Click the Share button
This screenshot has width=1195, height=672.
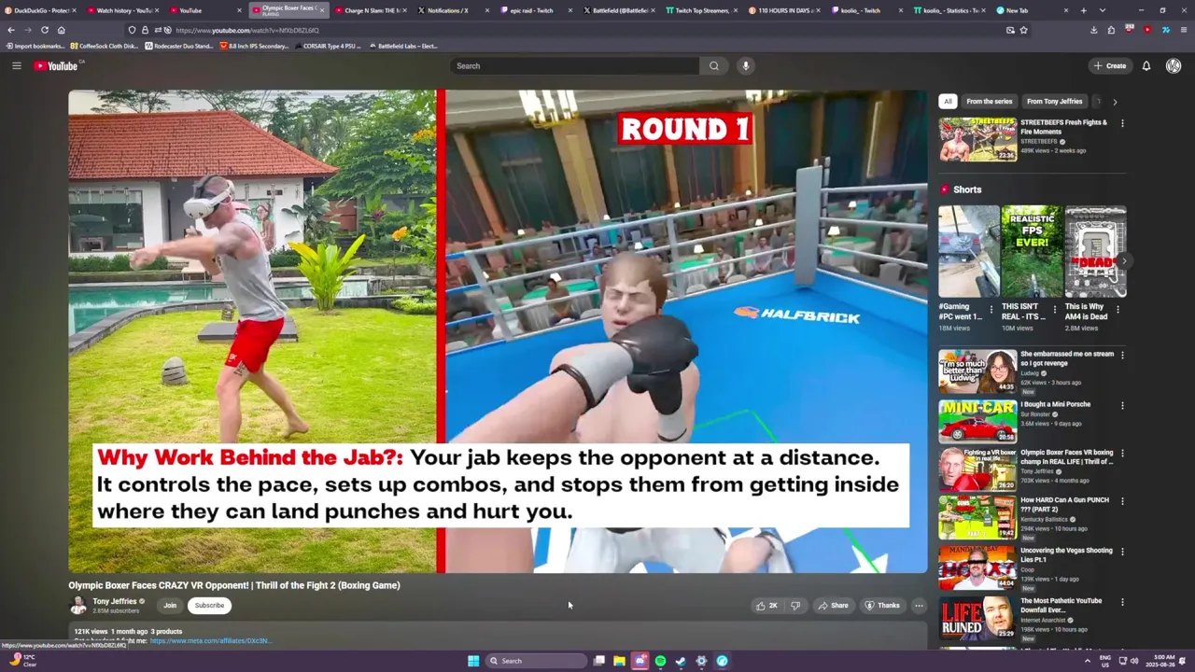coord(833,605)
